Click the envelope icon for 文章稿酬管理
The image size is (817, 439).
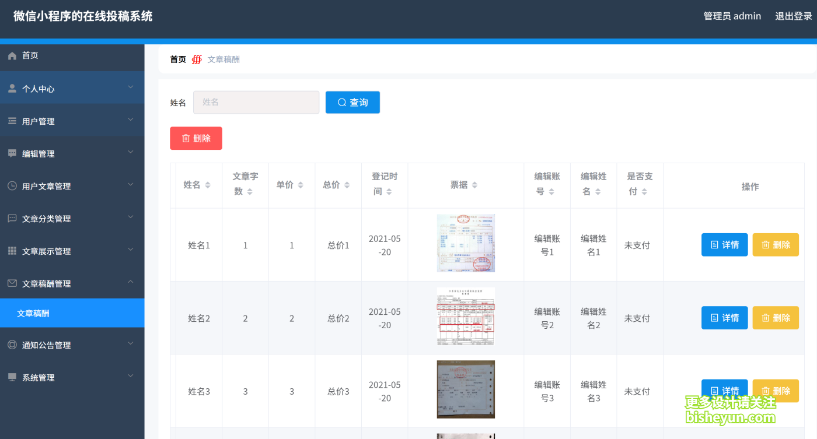pyautogui.click(x=12, y=283)
